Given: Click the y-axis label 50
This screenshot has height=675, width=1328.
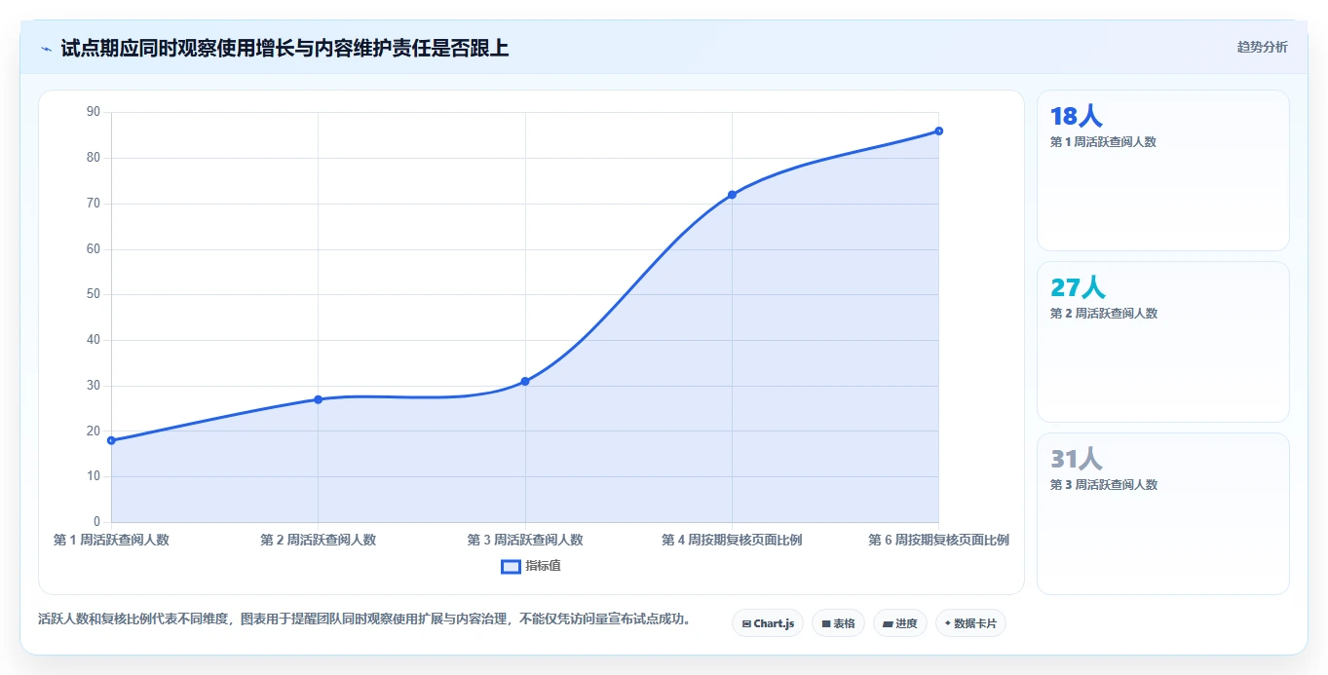Looking at the screenshot, I should [94, 294].
